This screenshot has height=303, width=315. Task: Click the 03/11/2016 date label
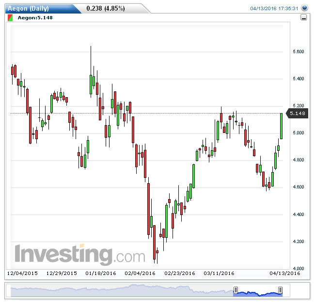tap(219, 274)
